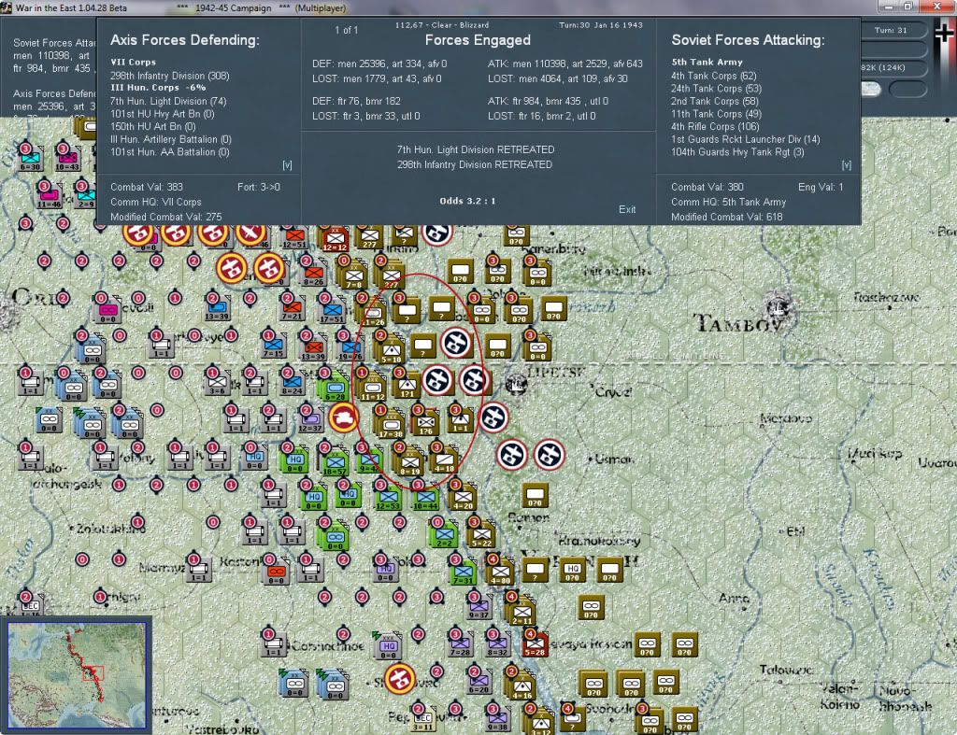Select green 6=28 panzer stack
The width and height of the screenshot is (957, 735).
[335, 389]
